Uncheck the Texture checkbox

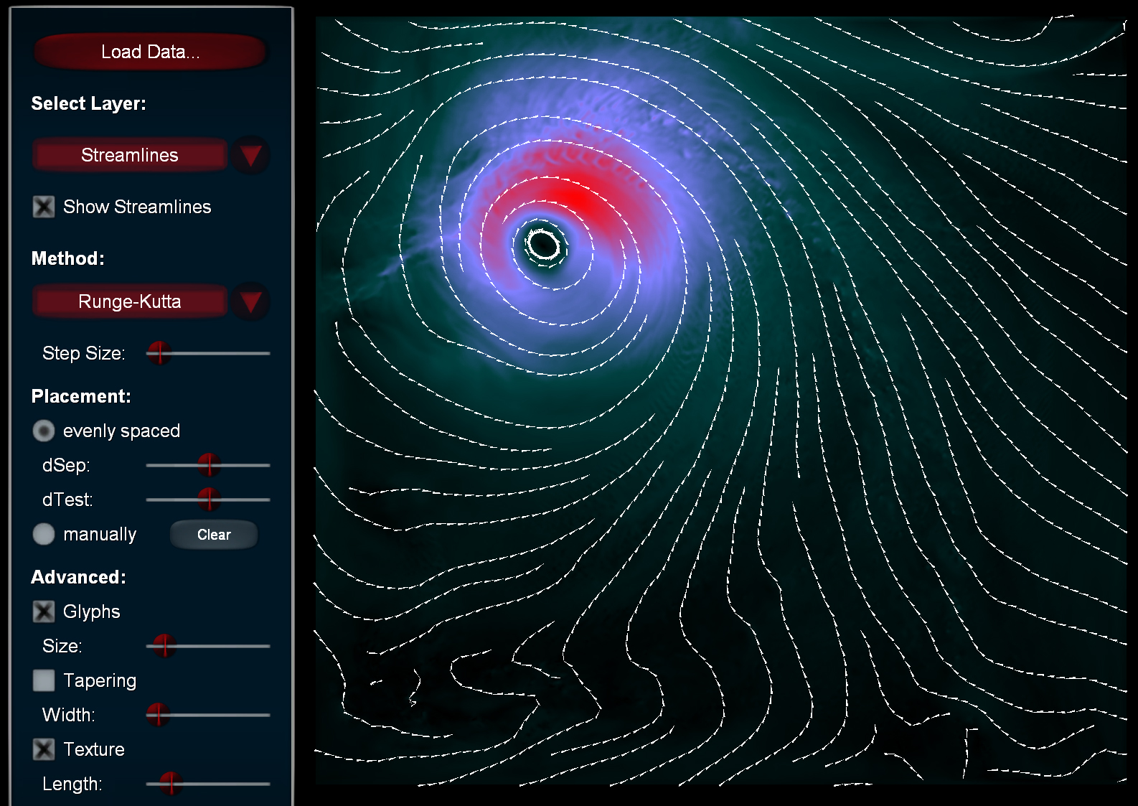tap(44, 749)
